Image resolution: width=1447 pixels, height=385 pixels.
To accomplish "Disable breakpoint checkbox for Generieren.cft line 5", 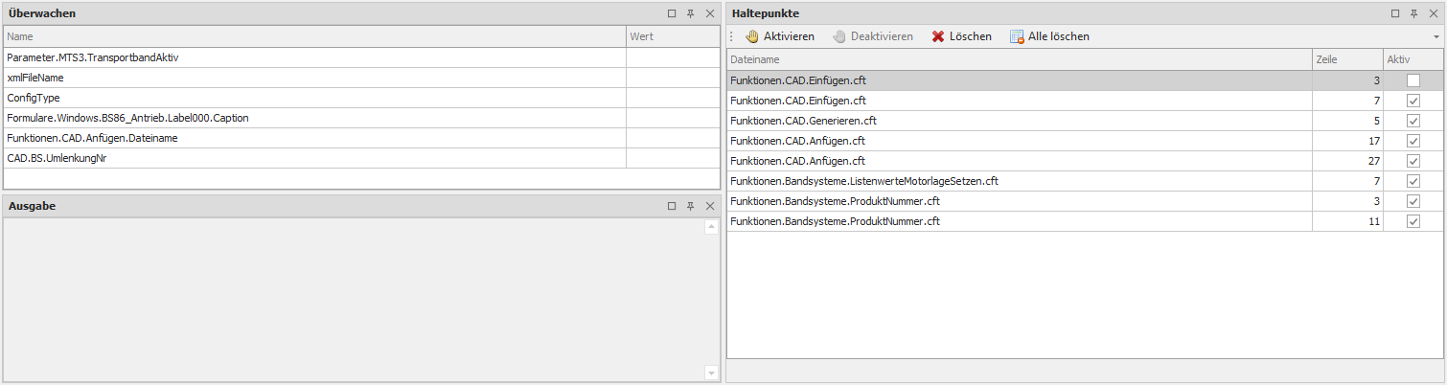I will (1413, 122).
